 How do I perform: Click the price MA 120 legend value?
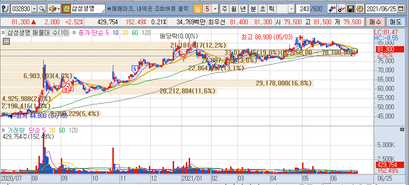146,33
